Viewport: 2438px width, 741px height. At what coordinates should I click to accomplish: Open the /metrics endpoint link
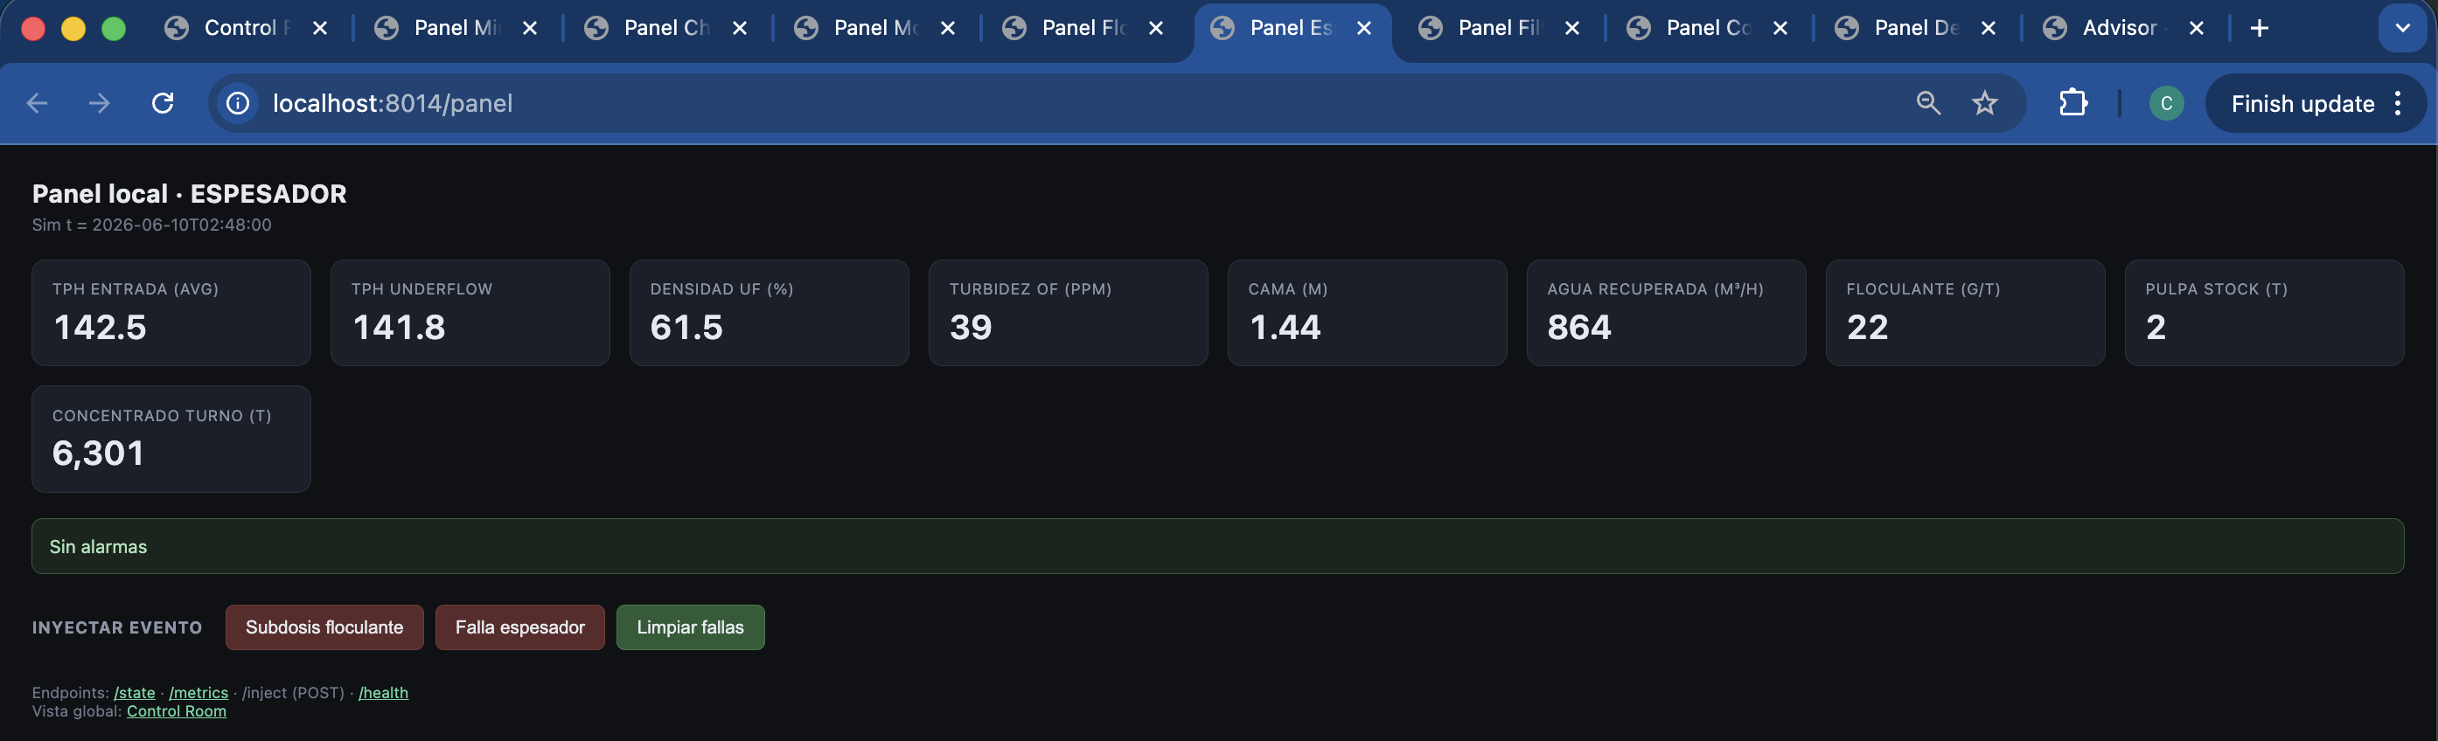point(199,693)
